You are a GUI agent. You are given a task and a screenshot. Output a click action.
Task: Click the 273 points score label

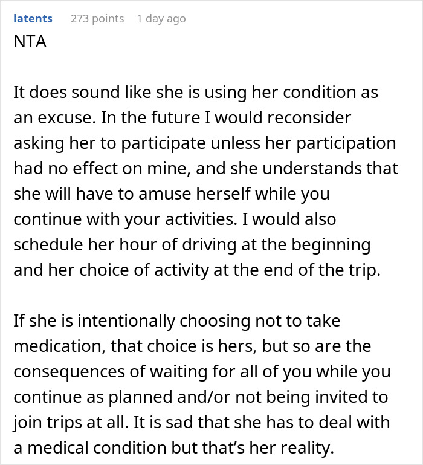[97, 18]
